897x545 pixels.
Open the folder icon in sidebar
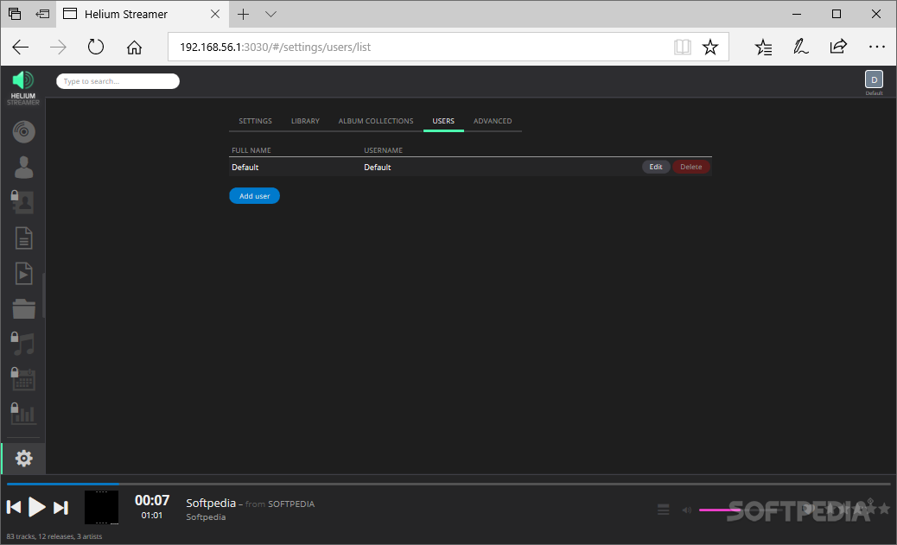point(23,309)
